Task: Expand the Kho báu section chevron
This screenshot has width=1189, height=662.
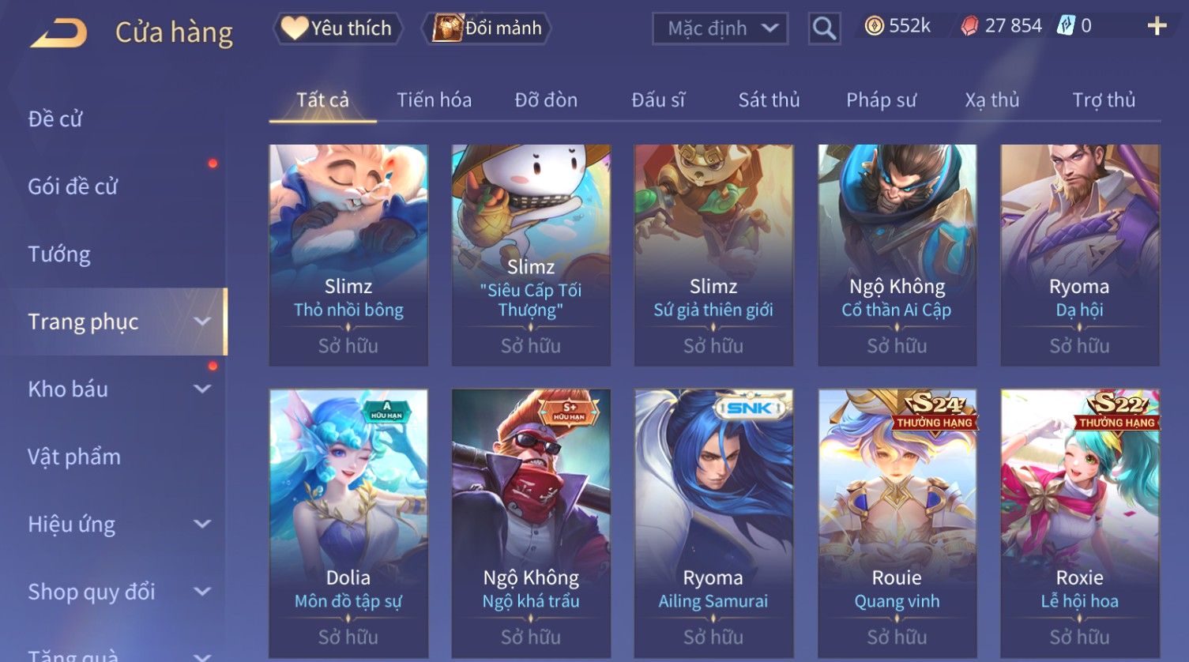Action: click(203, 389)
